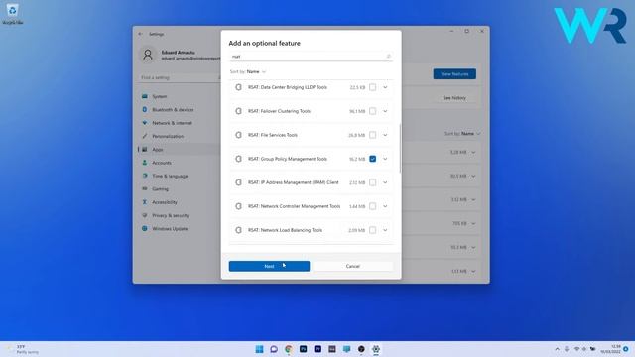Click the search magnifier icon in the feature dialog
This screenshot has height=357, width=635.
[x=388, y=57]
